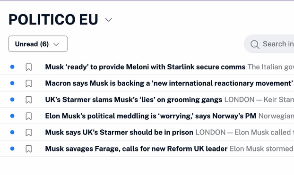Bookmark the Meloni Starlink secure comms article
Viewport: 294px width, 175px height.
coord(28,67)
